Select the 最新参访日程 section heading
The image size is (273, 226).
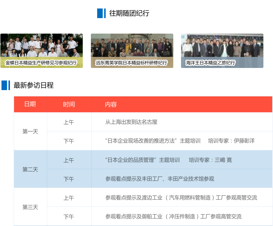[x=34, y=85]
